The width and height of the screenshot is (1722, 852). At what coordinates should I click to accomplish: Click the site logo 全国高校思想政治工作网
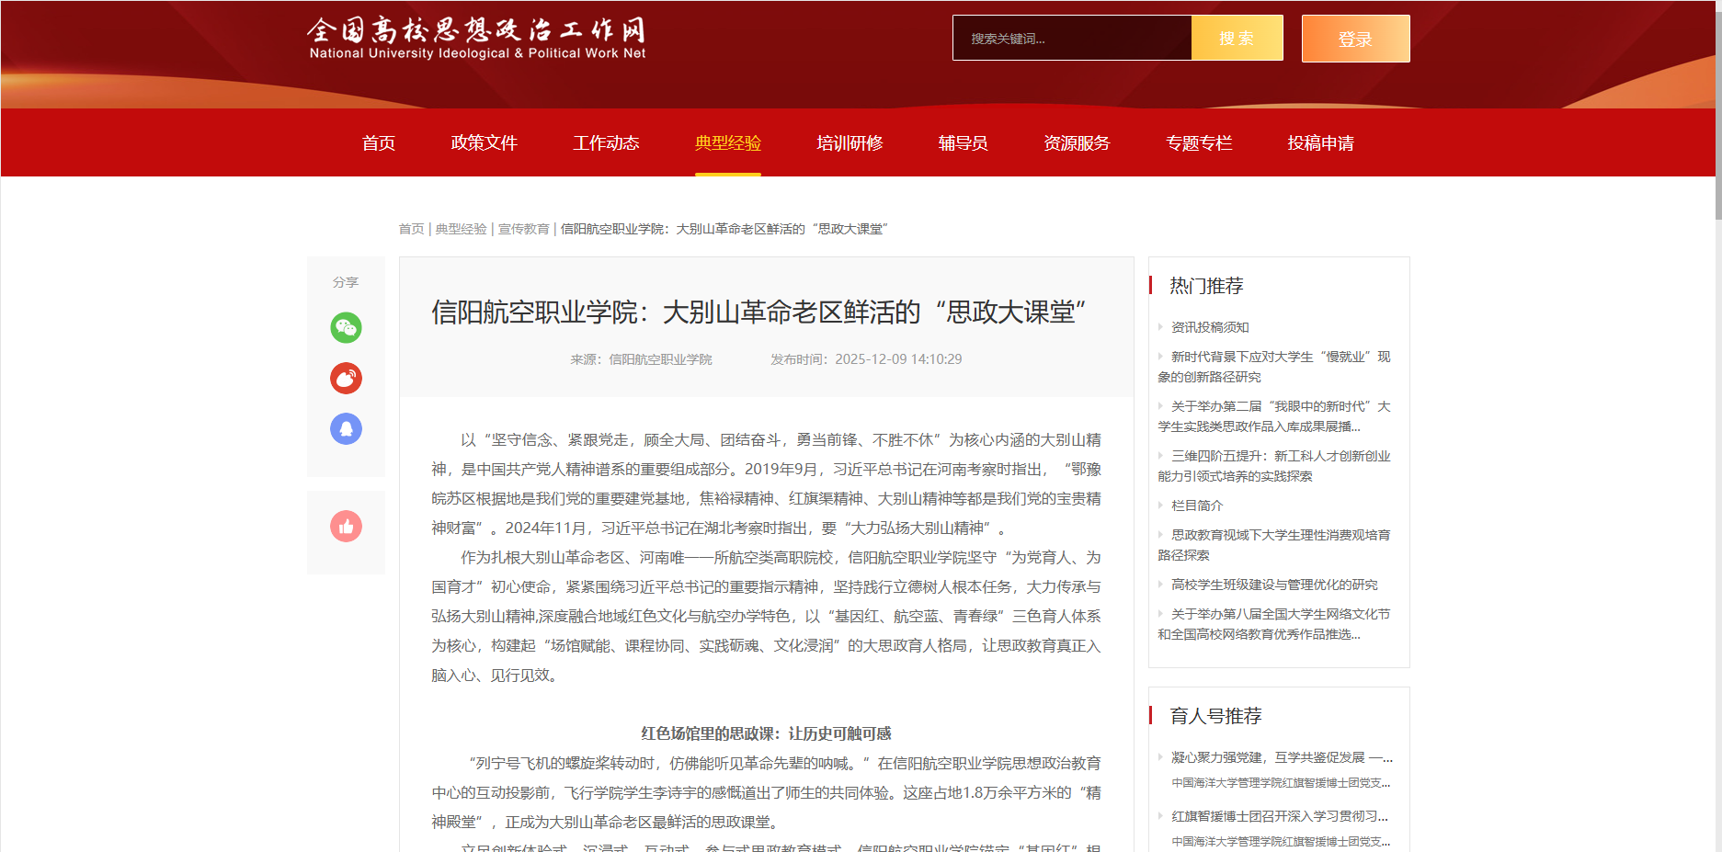[476, 39]
